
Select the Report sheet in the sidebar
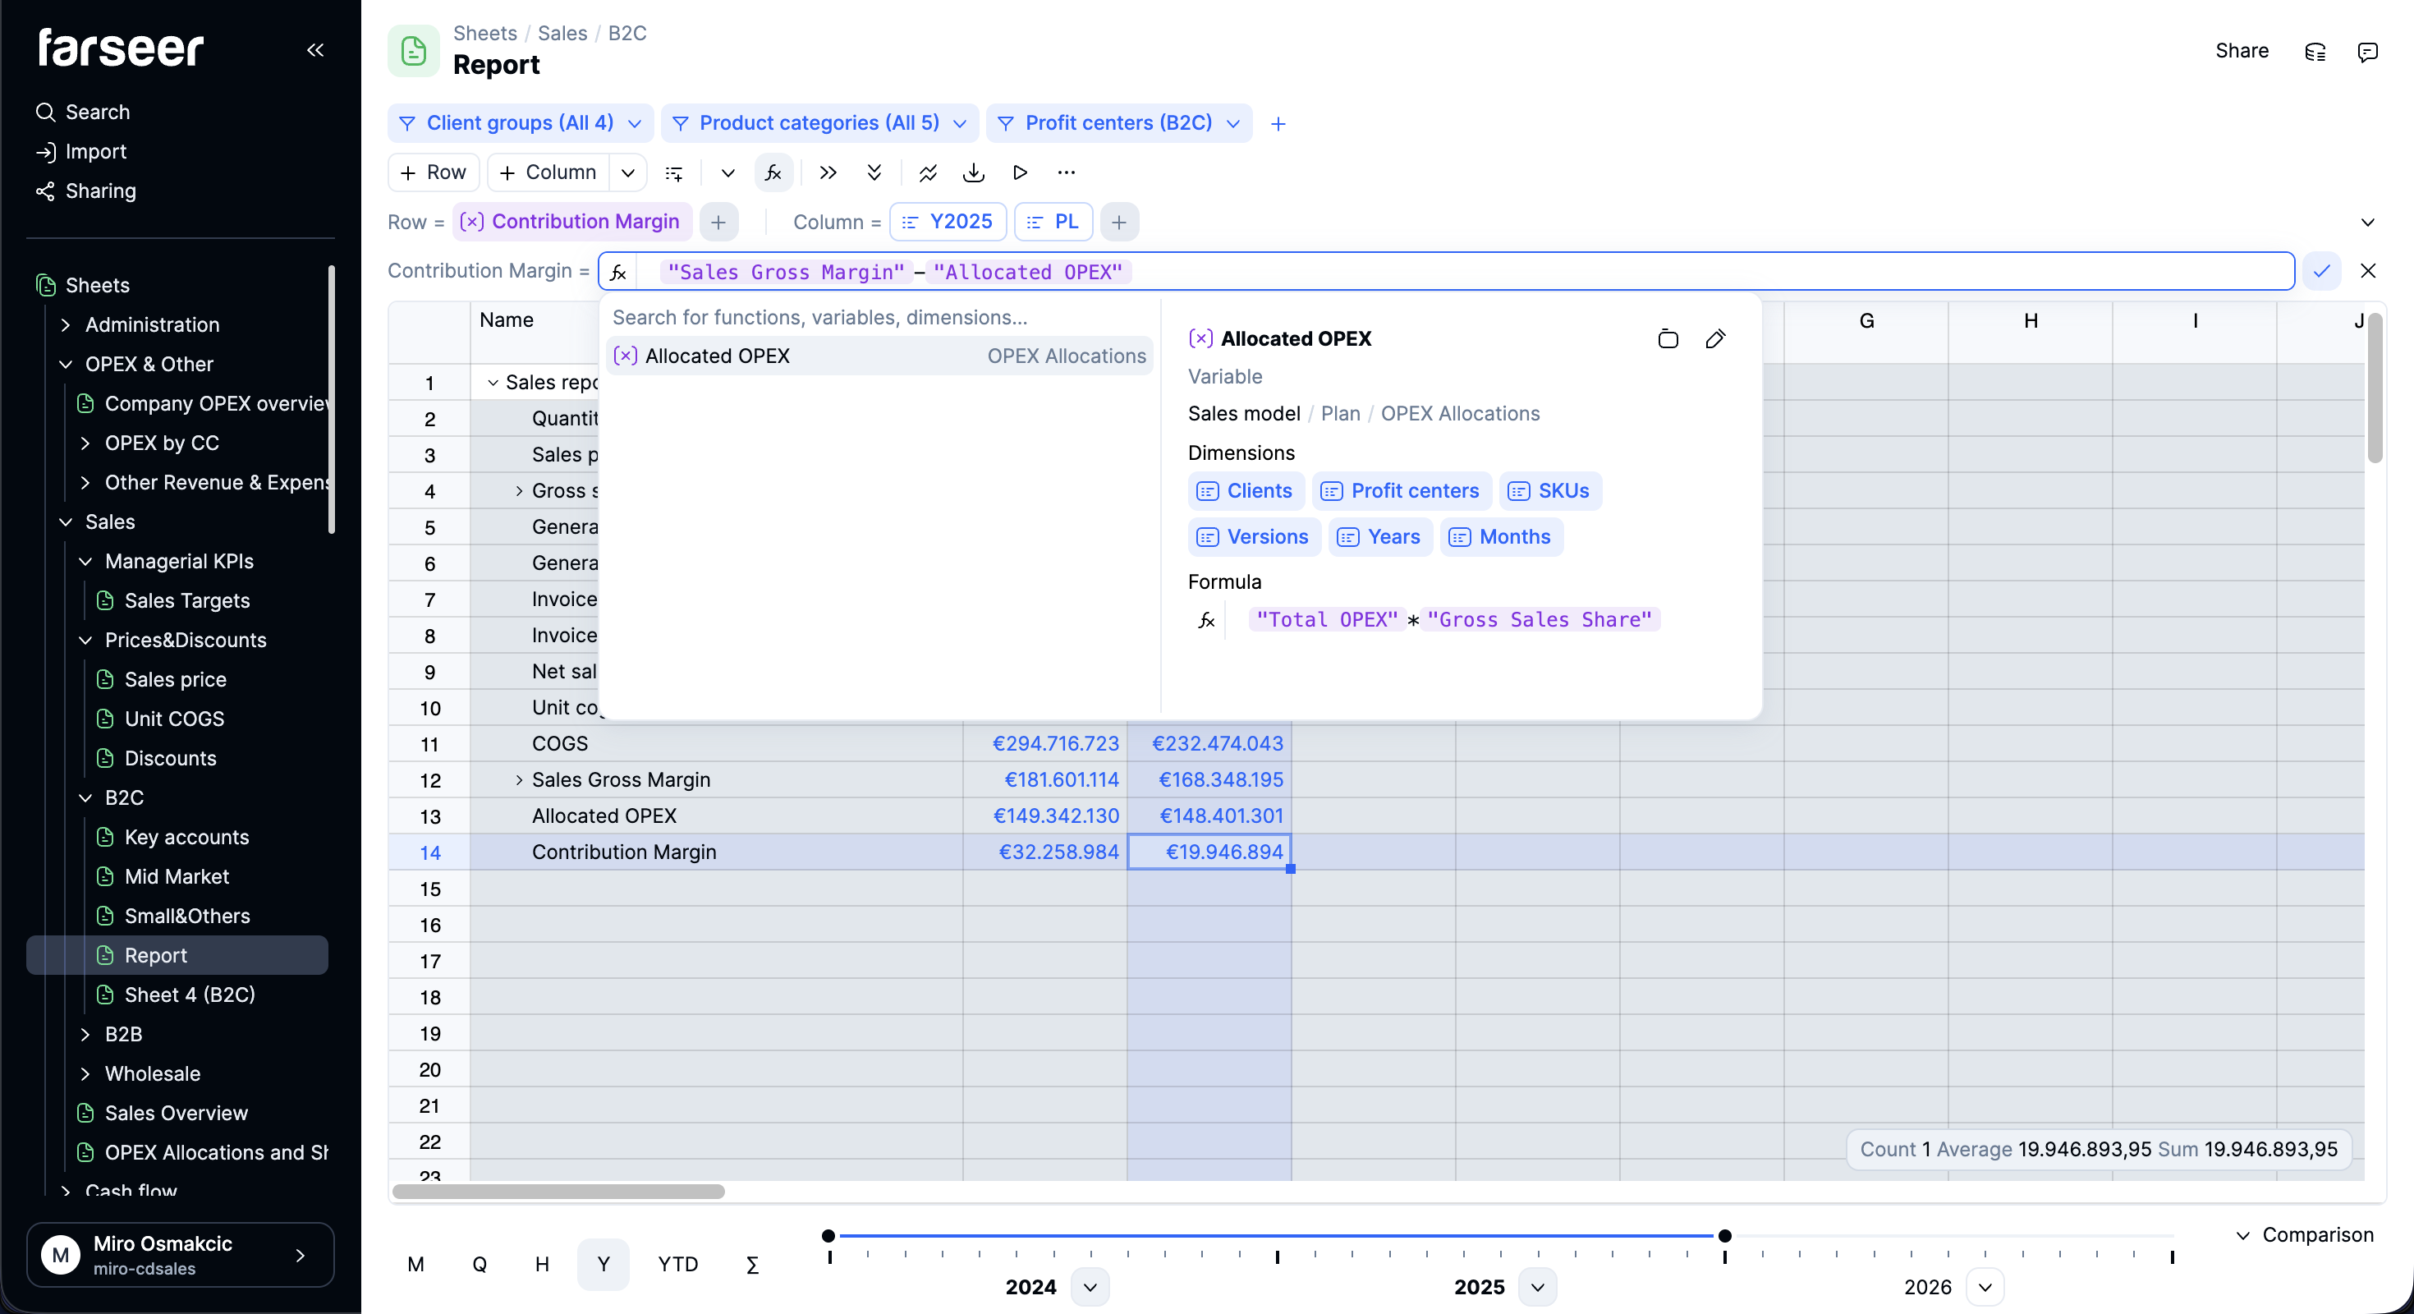[154, 955]
